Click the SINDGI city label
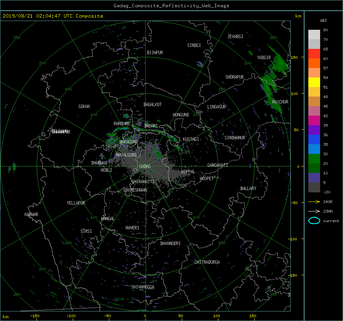 point(194,45)
